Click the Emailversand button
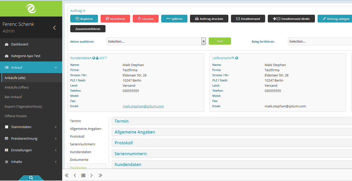 pyautogui.click(x=248, y=19)
